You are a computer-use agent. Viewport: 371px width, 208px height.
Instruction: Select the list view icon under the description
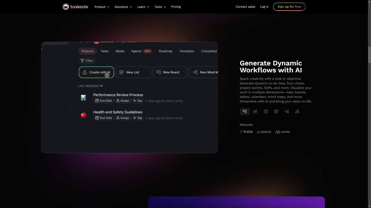pyautogui.click(x=255, y=111)
